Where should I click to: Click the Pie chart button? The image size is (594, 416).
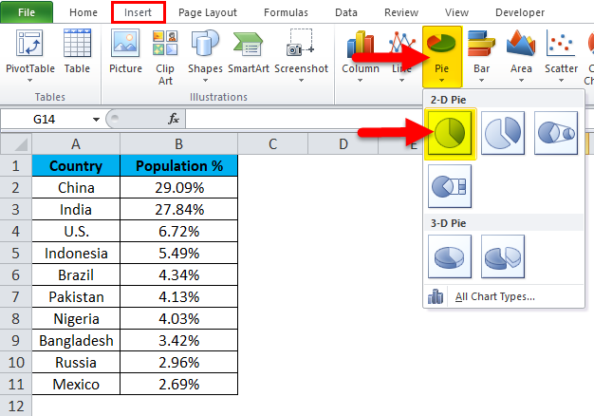[442, 57]
